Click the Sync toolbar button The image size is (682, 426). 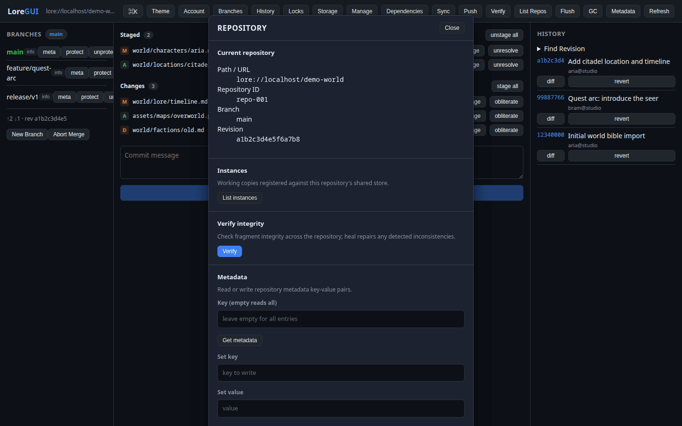(443, 11)
